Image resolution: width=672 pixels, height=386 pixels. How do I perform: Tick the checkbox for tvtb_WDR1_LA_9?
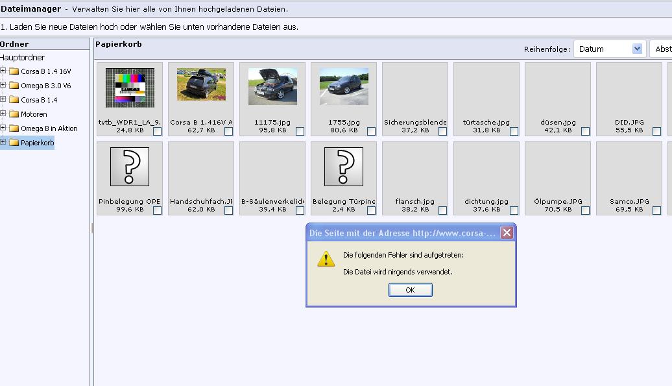pyautogui.click(x=157, y=132)
